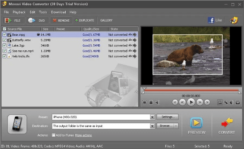Click the fullscreen preview icon

[144, 102]
